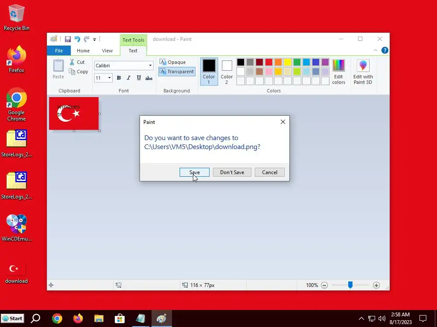
Task: Click the zoom in plus button
Action: (376, 285)
